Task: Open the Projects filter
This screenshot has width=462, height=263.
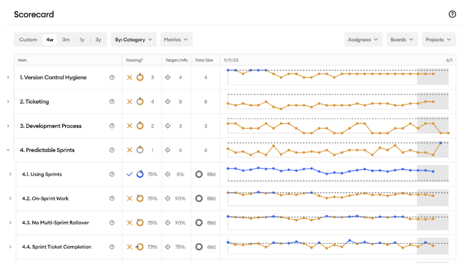Action: 439,40
